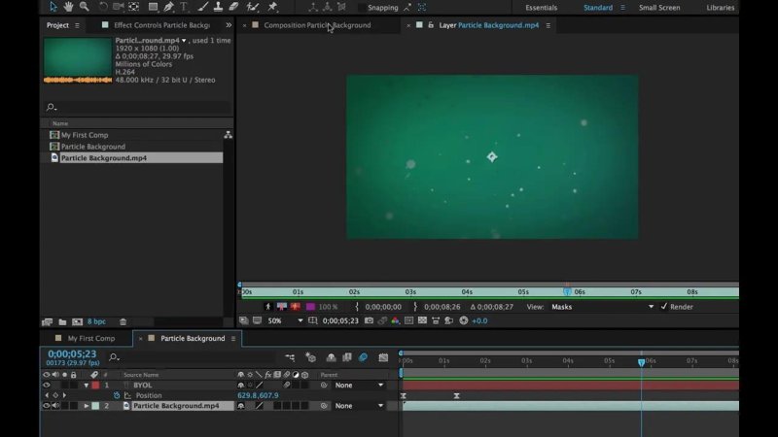The width and height of the screenshot is (778, 437).
Task: Open the View Masks dropdown
Action: (602, 307)
